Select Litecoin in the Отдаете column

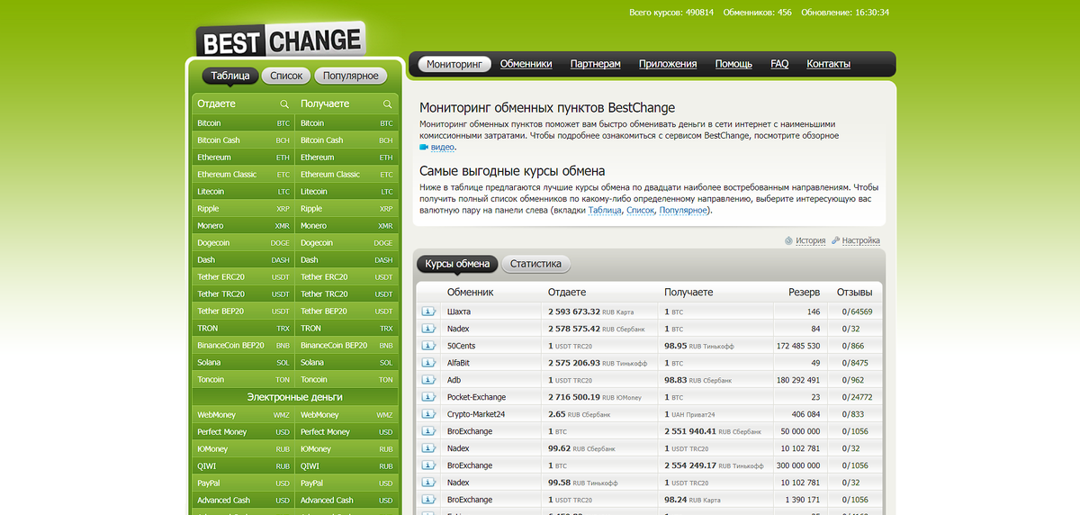pyautogui.click(x=243, y=192)
